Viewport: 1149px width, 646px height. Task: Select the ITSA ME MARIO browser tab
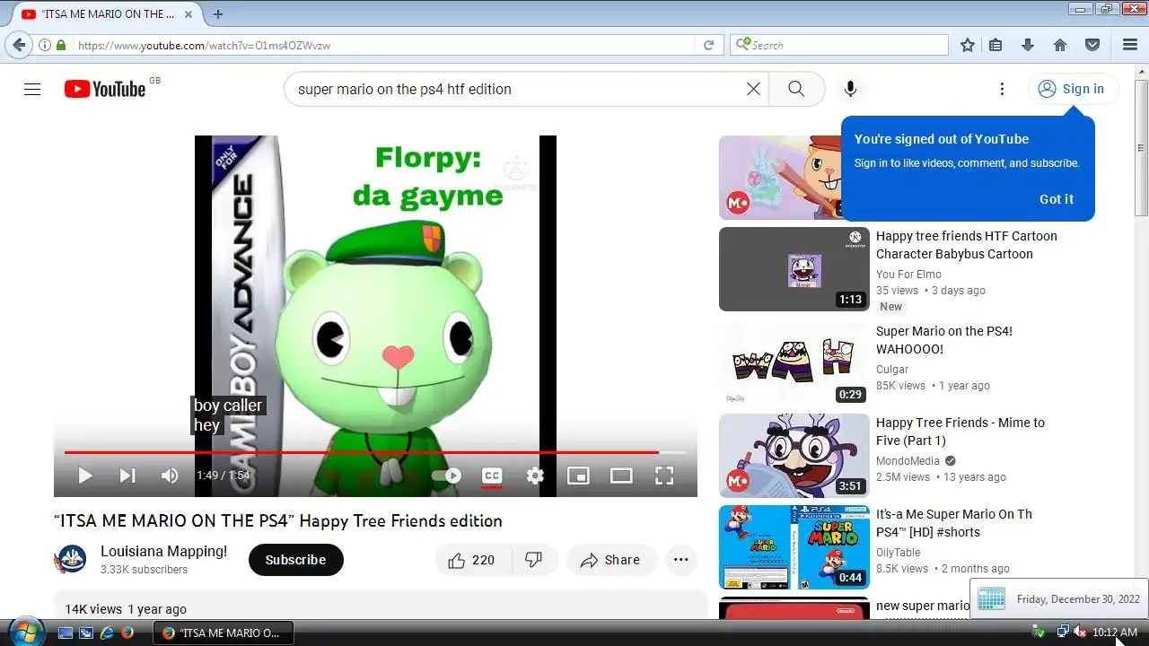(106, 14)
